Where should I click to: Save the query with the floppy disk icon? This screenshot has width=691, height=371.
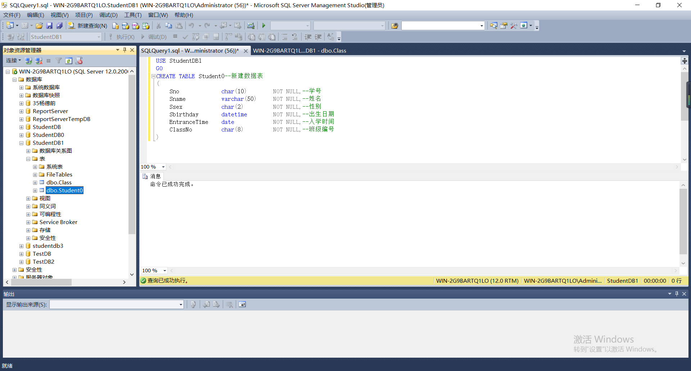pos(49,26)
